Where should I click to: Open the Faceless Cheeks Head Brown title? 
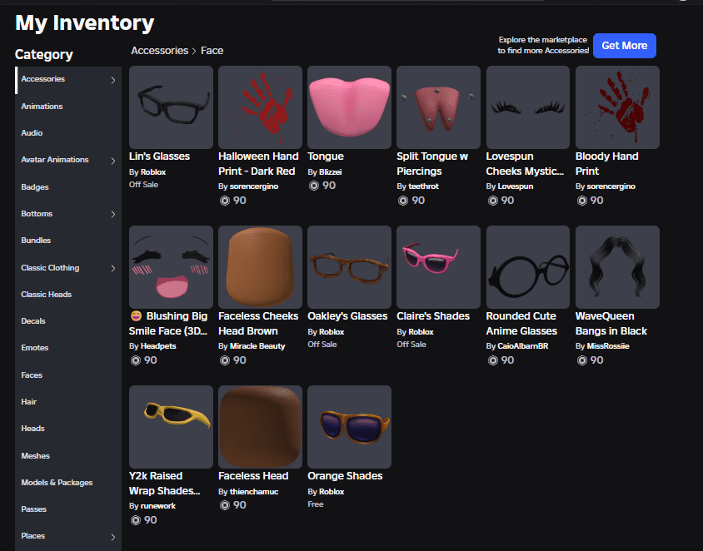pos(258,323)
